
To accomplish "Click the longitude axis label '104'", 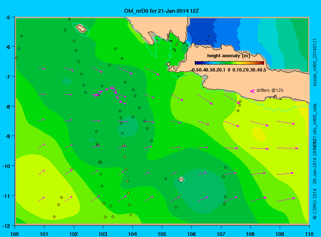I will 132,234.
